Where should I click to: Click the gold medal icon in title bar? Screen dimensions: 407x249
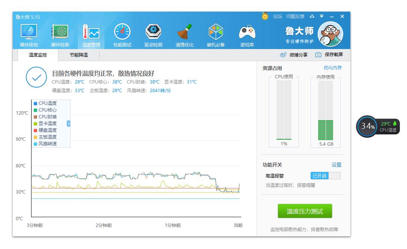[265, 16]
